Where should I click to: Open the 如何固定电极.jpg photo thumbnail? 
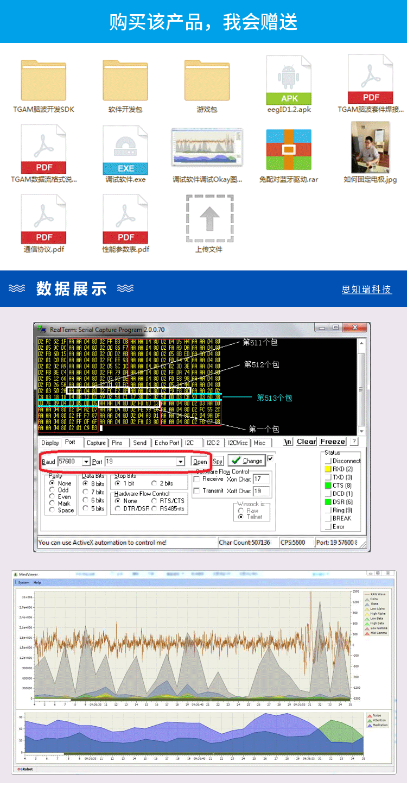371,148
